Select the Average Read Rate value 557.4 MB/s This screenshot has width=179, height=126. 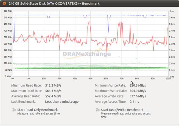tap(53, 96)
